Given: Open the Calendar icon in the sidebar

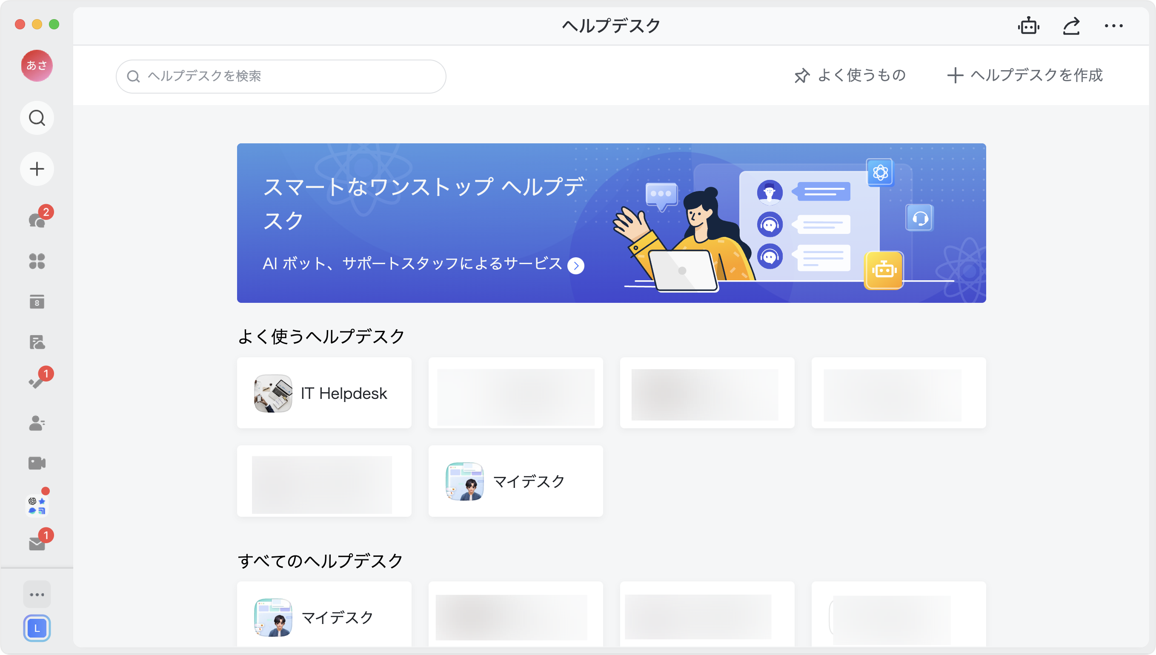Looking at the screenshot, I should 37,302.
